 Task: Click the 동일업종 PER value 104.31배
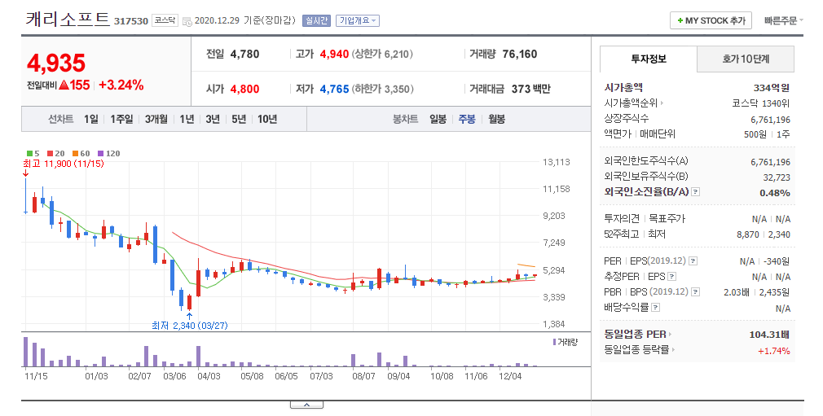[x=769, y=335]
